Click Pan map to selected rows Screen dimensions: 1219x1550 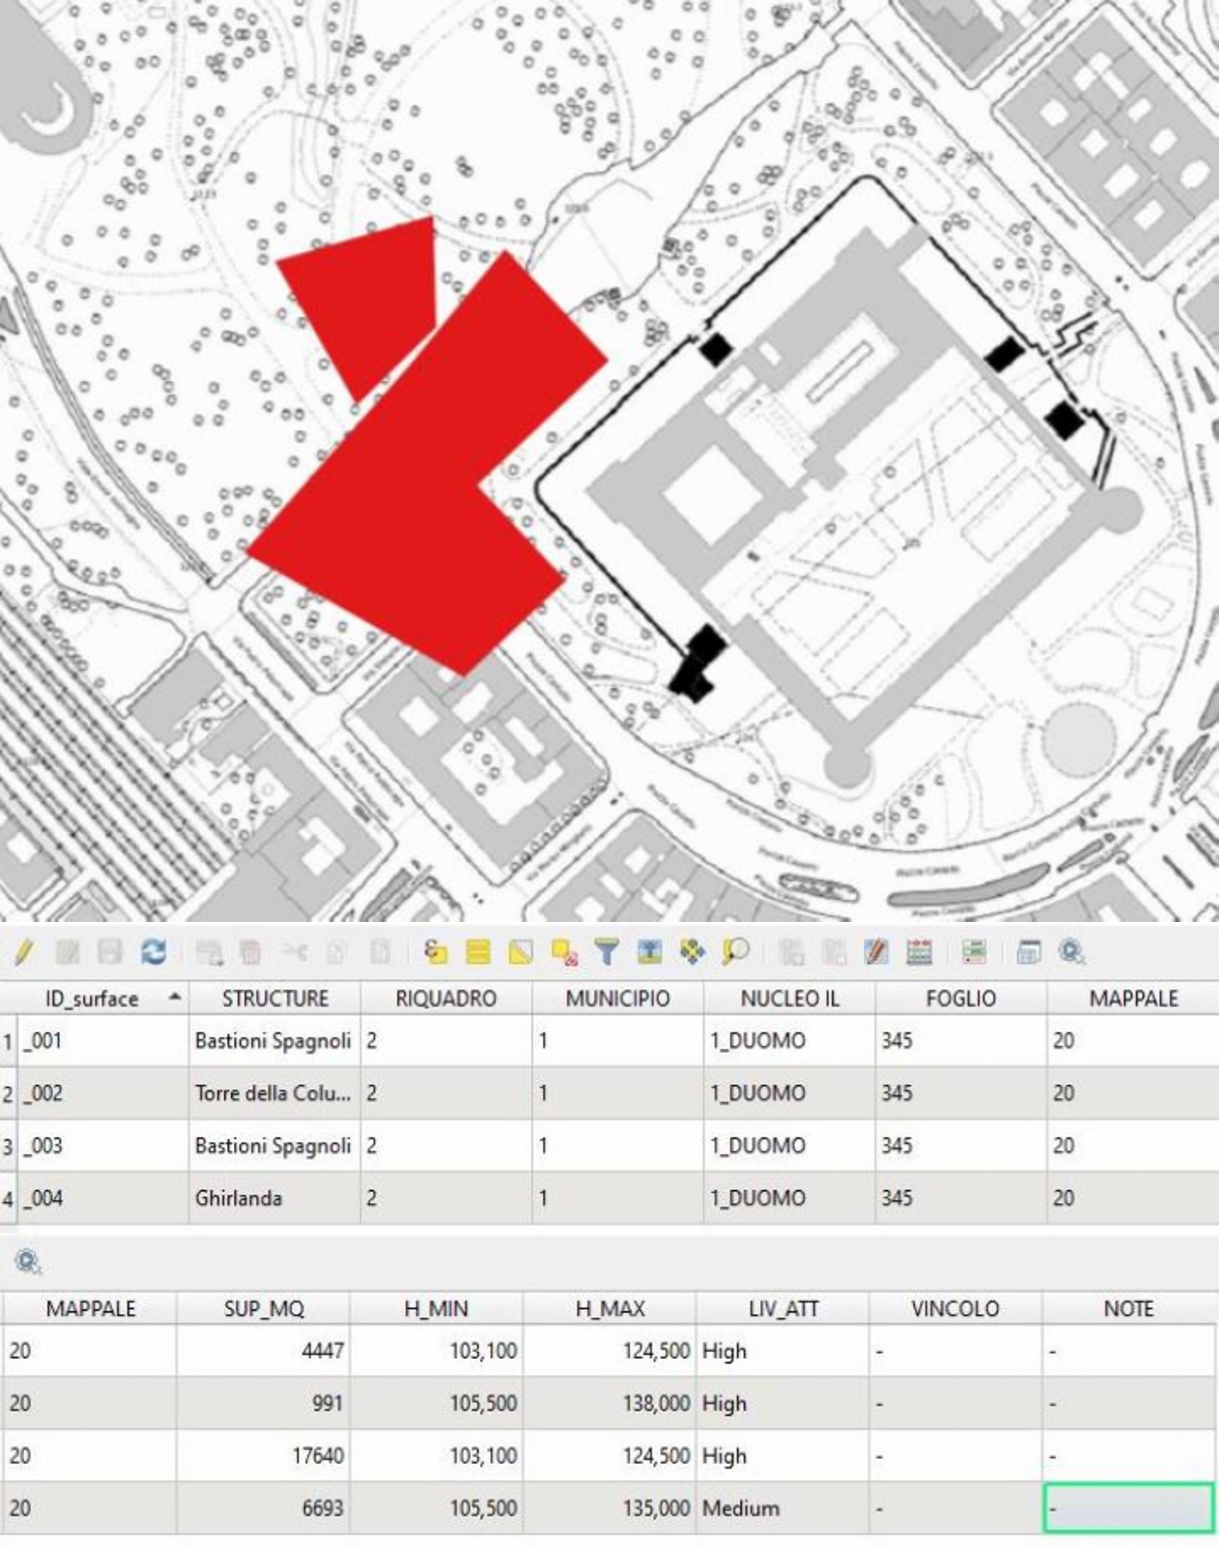(692, 951)
